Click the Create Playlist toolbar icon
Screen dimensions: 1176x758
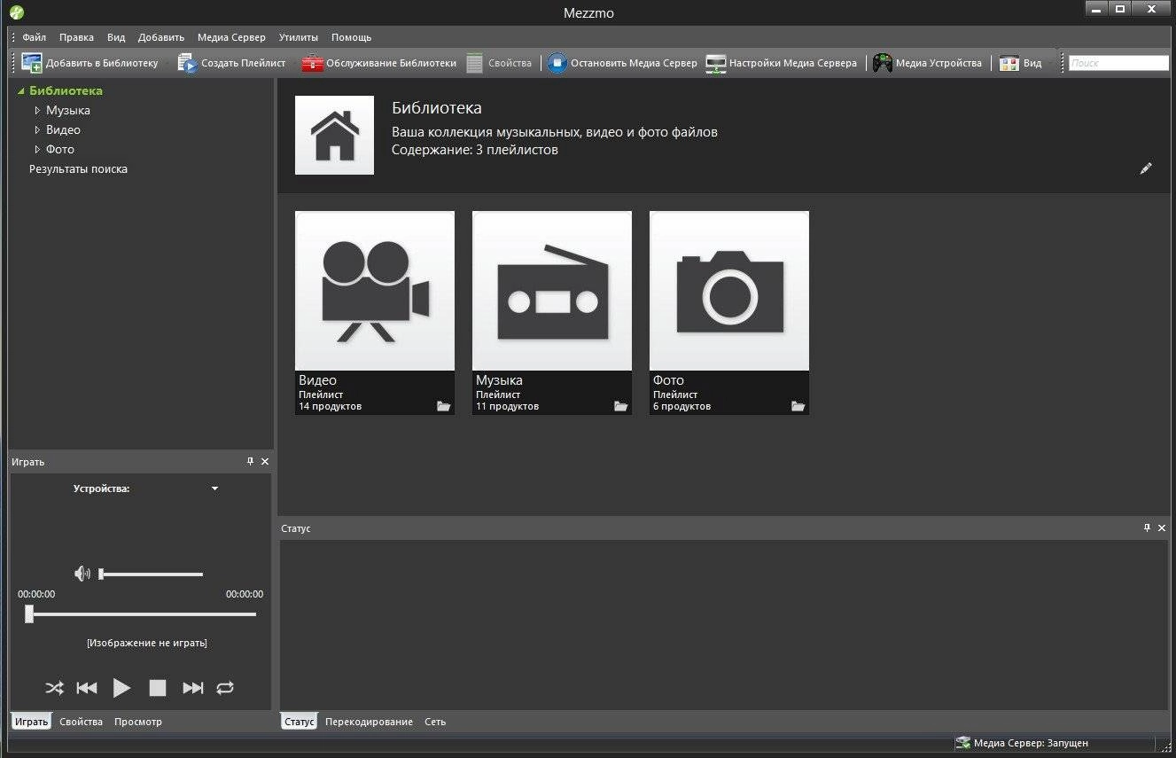pyautogui.click(x=187, y=63)
